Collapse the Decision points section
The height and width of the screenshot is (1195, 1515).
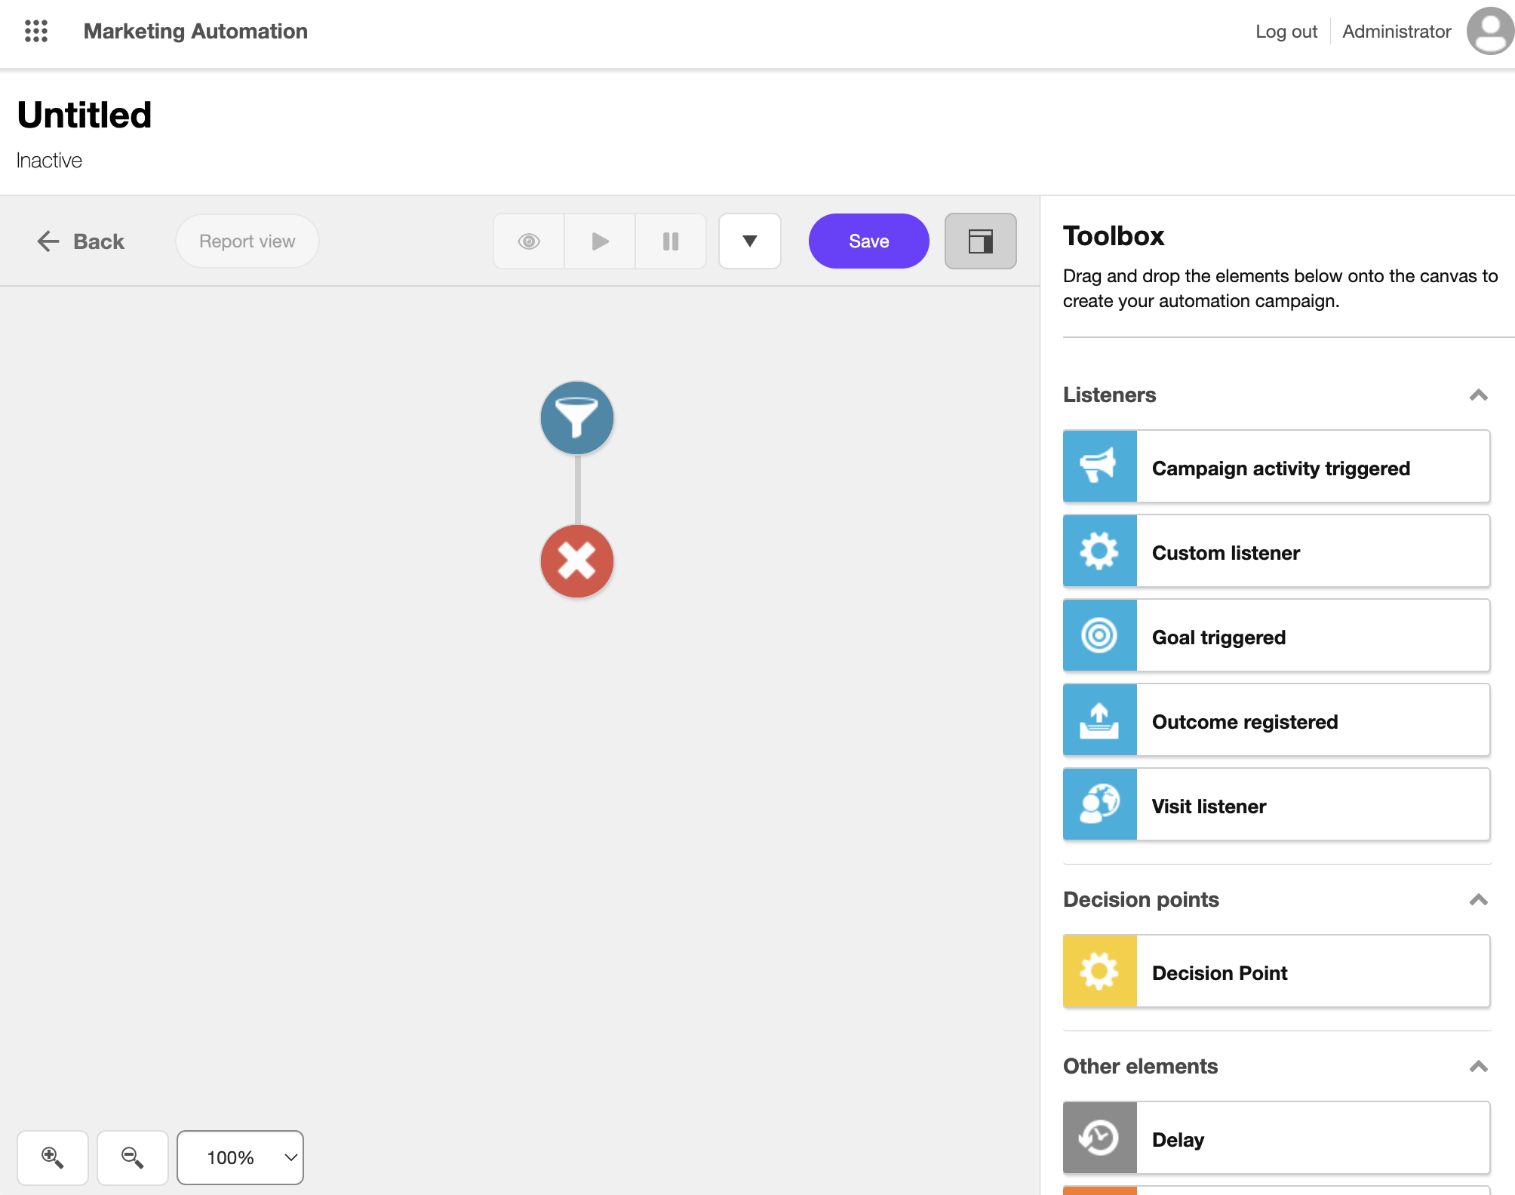coord(1479,899)
